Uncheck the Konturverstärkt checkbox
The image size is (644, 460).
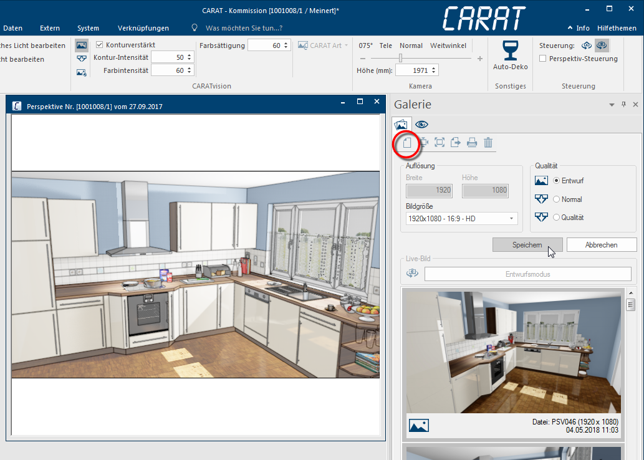click(x=100, y=45)
